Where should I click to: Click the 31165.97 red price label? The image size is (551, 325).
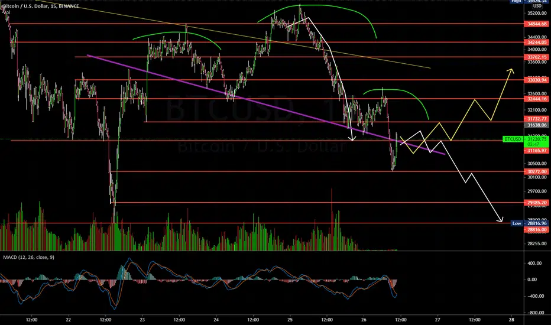click(x=537, y=151)
